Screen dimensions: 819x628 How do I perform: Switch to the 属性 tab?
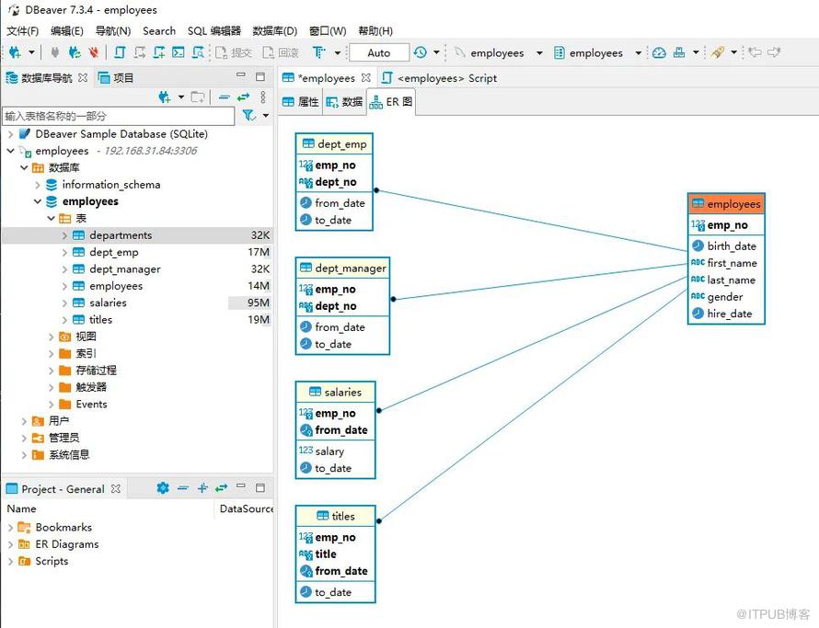click(x=300, y=102)
